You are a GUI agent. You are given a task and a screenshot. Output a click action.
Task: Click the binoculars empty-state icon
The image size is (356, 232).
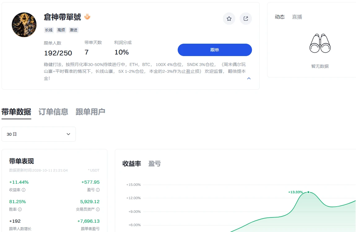coord(320,43)
